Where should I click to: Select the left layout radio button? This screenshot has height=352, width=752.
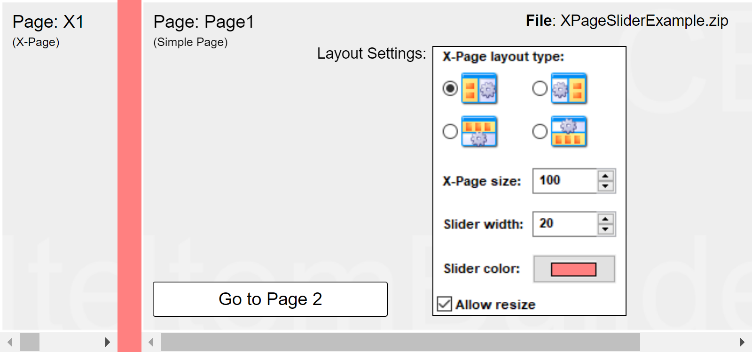click(x=450, y=88)
